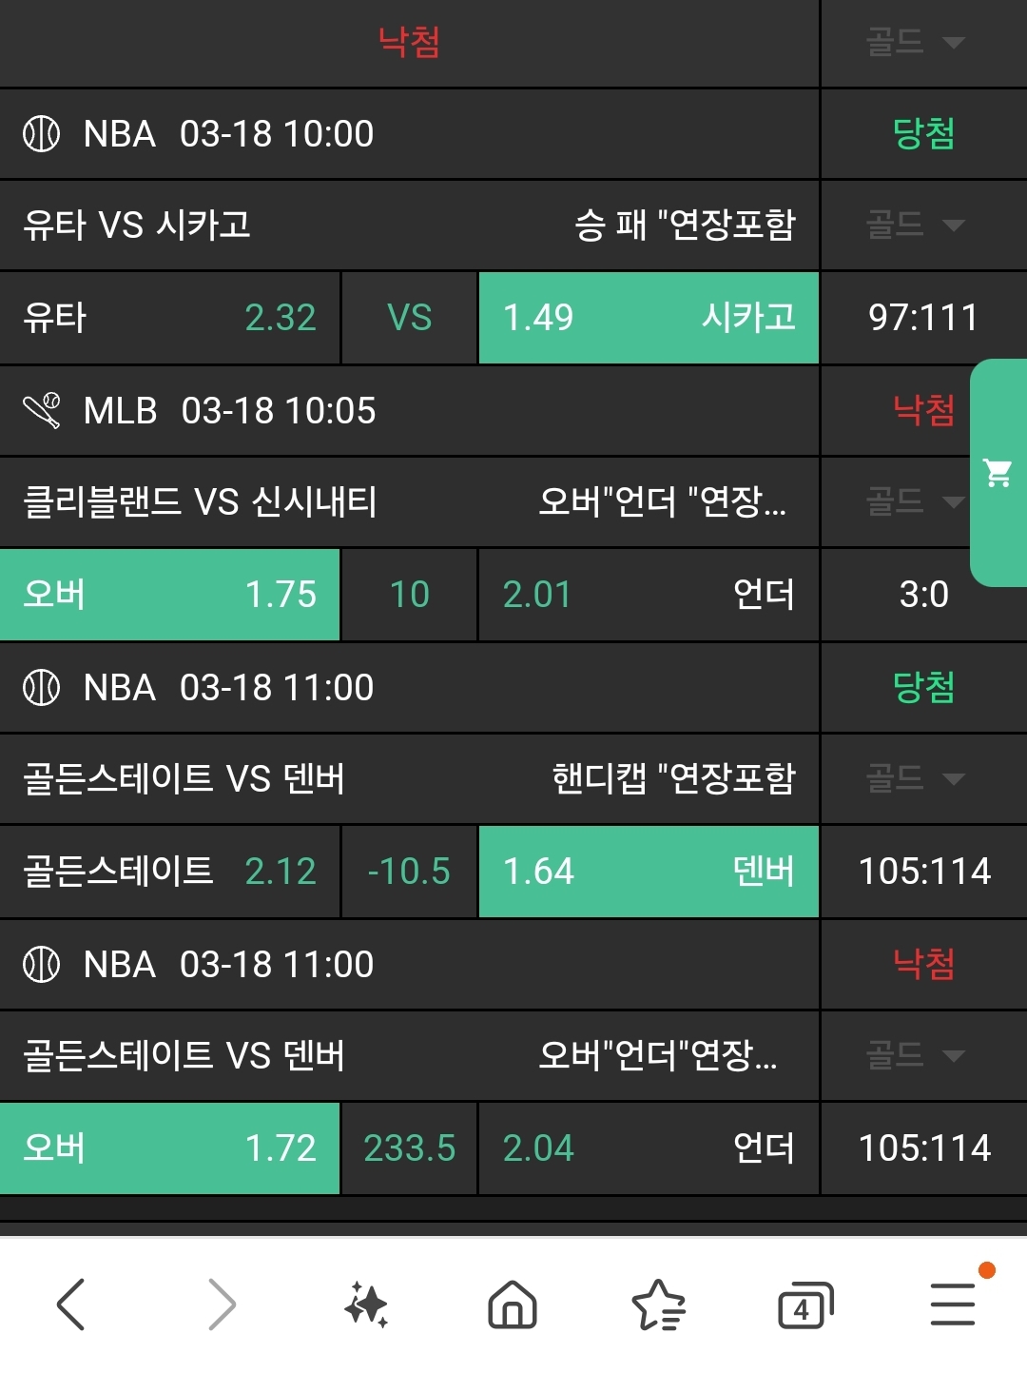Screen dimensions: 1027x1373
Task: Pick 언더 2.04 for 233.5 line
Action: pyautogui.click(x=649, y=1148)
